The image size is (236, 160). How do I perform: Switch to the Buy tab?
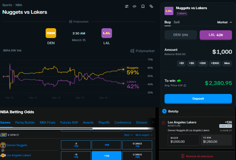(x=168, y=22)
